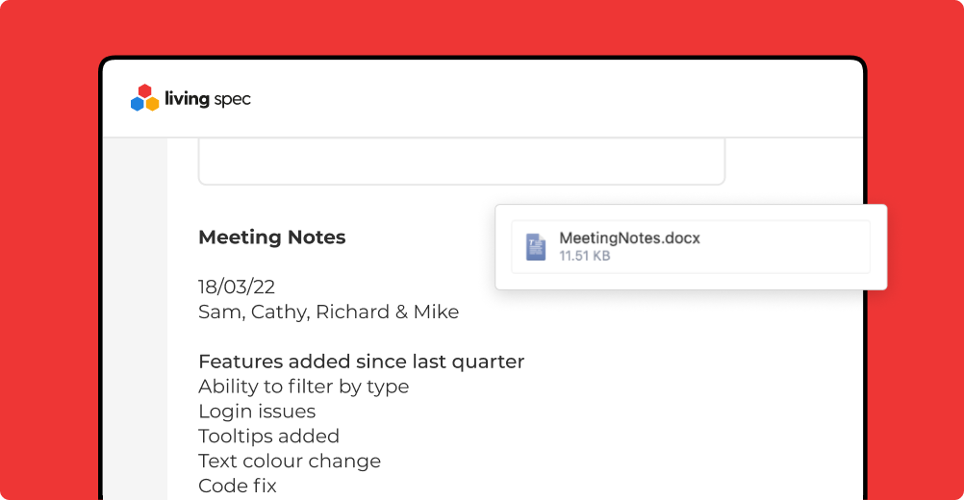Click the orange hexagon in the logo
Image resolution: width=964 pixels, height=500 pixels.
click(152, 104)
